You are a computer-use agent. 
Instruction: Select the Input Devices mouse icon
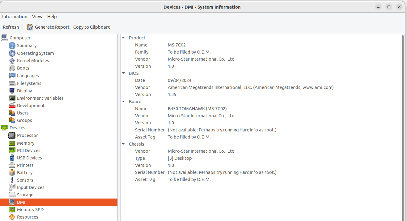pos(12,187)
